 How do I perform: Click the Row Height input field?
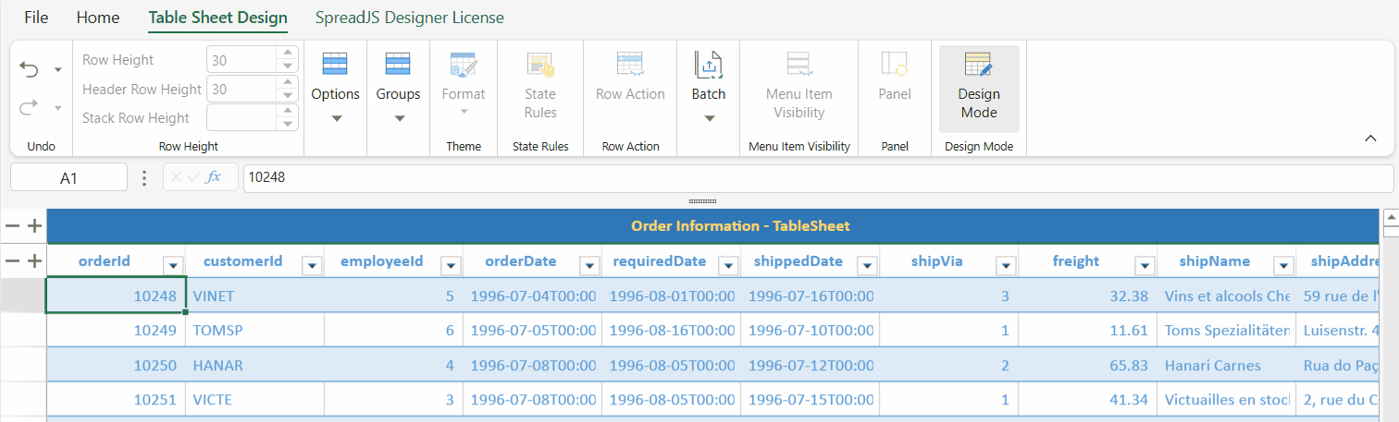[x=241, y=61]
